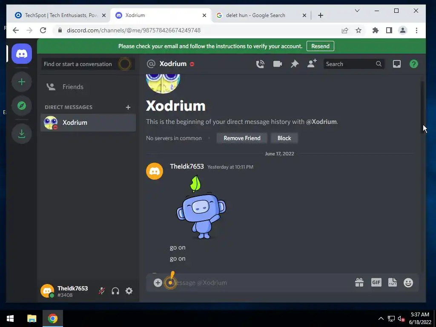Open the Chrome three-dot menu
This screenshot has height=327, width=436.
416,30
